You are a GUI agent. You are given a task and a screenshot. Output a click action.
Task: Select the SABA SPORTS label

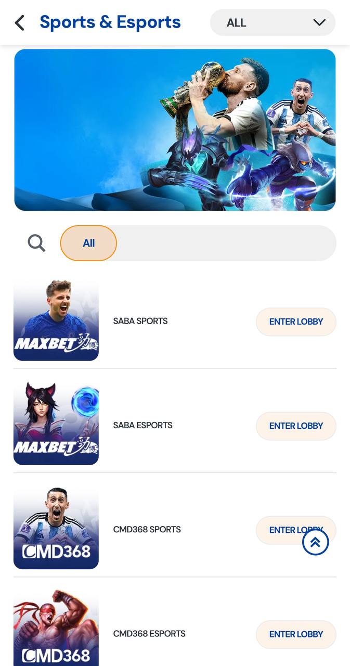point(140,321)
